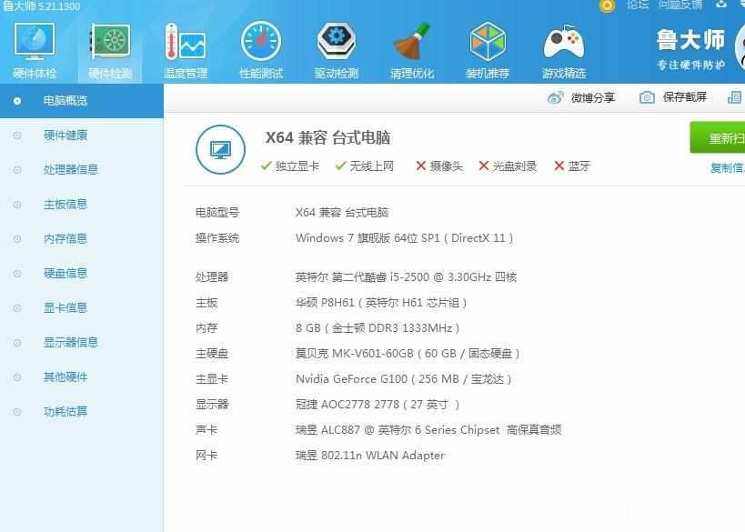
Task: Open 装机推荐 cube icon
Action: tap(488, 41)
